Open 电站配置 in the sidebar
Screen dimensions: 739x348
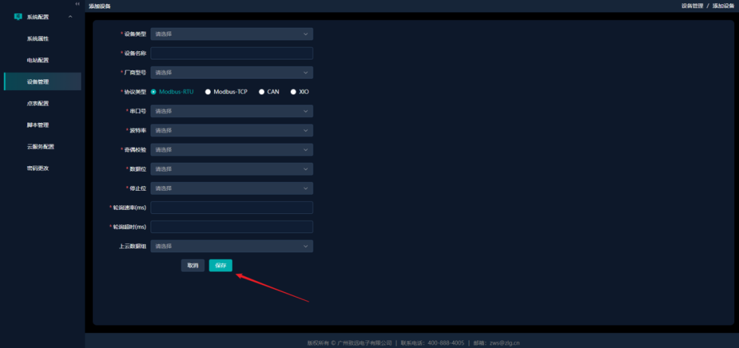38,60
